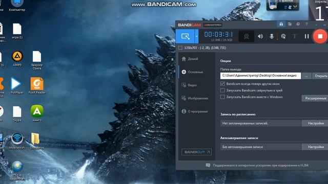
Task: Open the MobileWiFi desktop shortcut
Action: pyautogui.click(x=17, y=141)
